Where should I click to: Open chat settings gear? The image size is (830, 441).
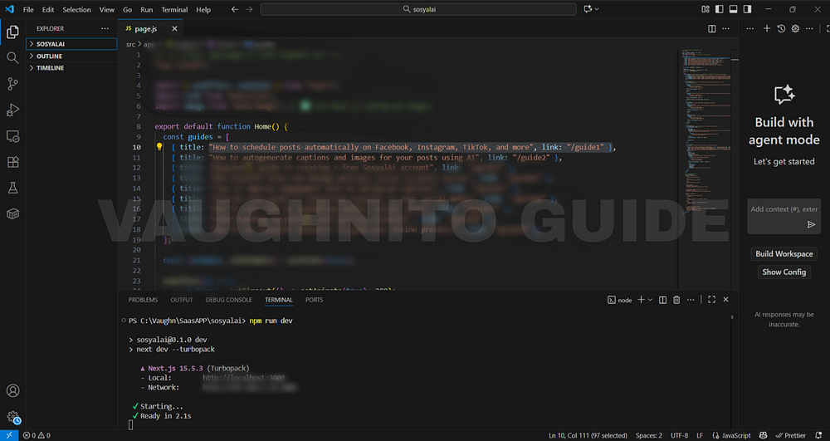click(795, 28)
